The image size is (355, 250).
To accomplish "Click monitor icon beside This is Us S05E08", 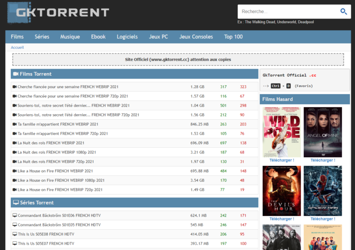I will pos(15,234).
